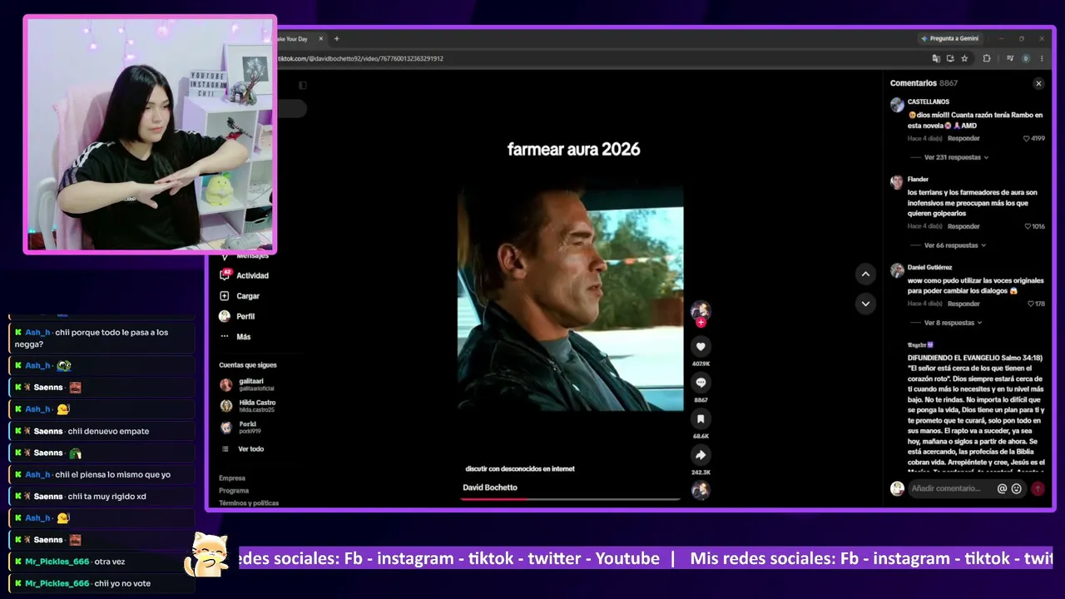Click the Cargar upload plus icon

point(224,296)
